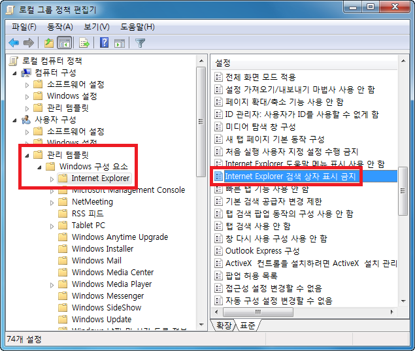Expand the Internet Explorer tree node
The image size is (415, 351).
52,179
